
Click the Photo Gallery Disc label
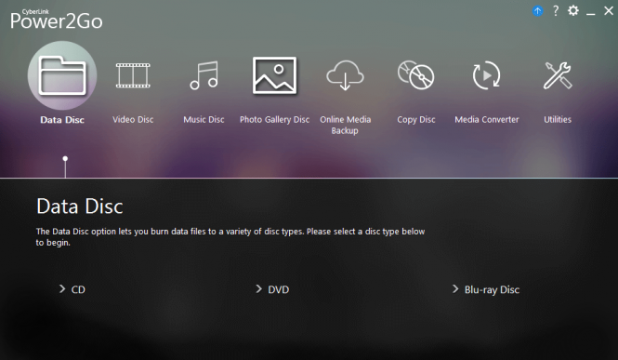tap(275, 119)
